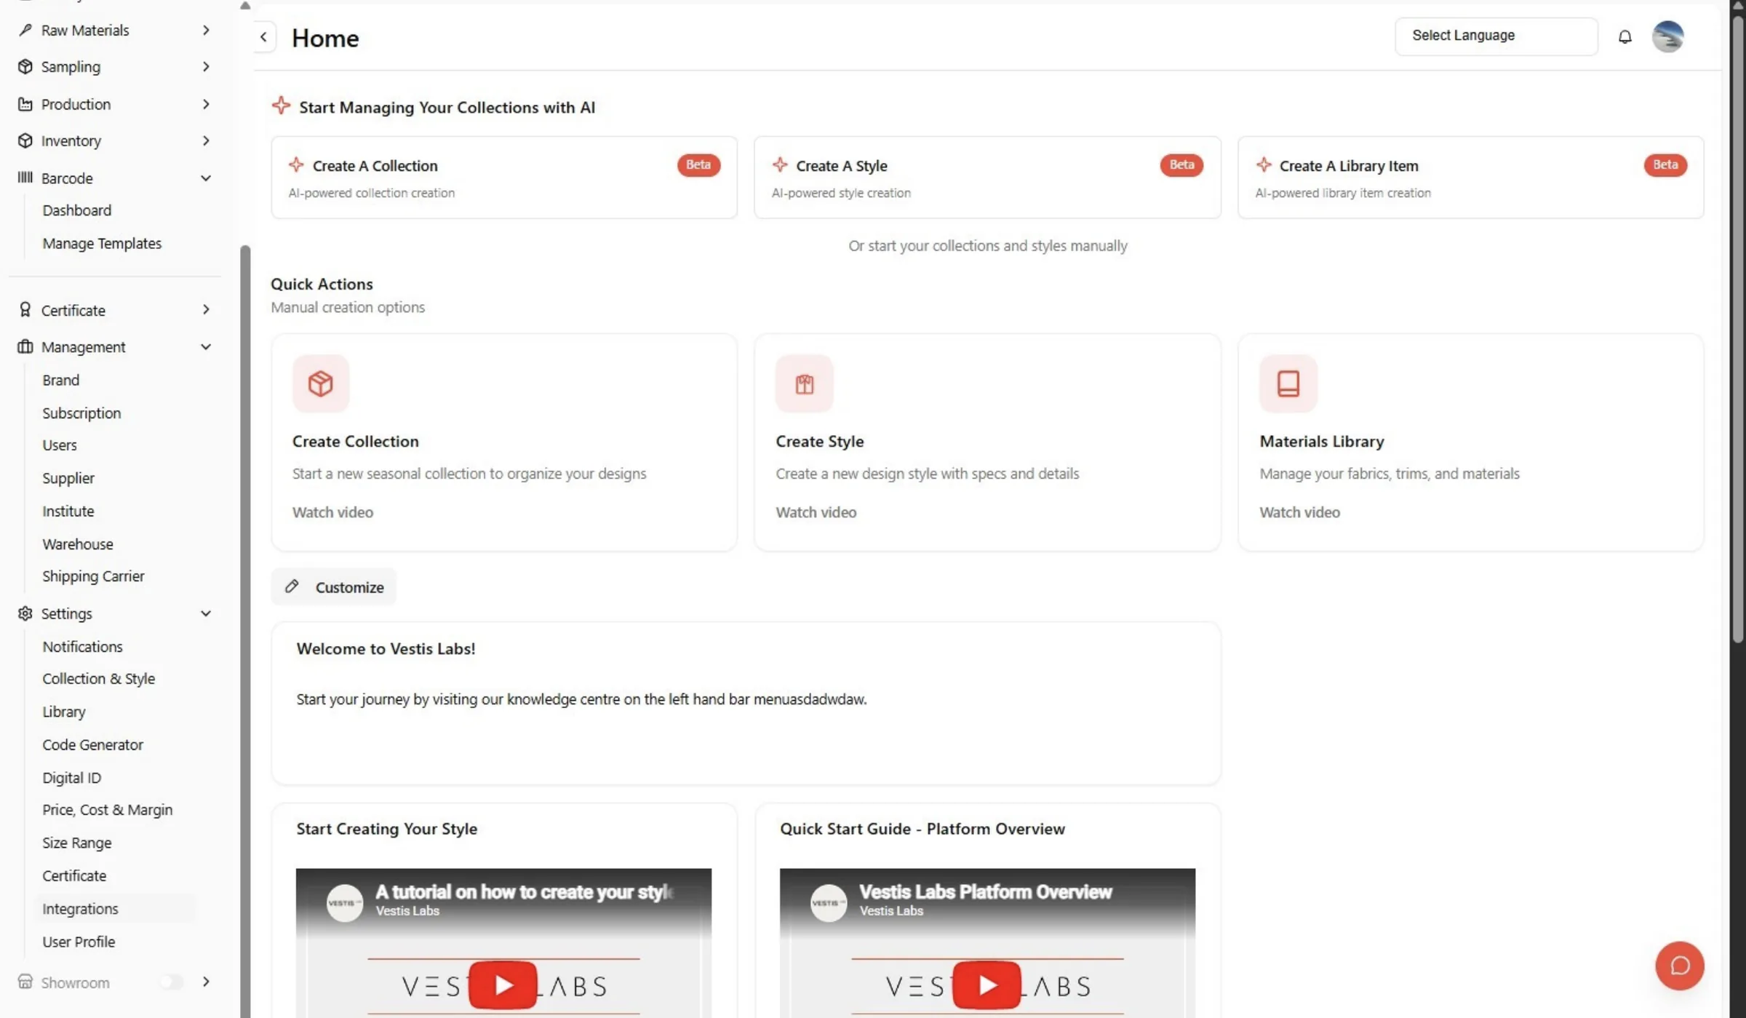Viewport: 1746px width, 1018px height.
Task: Click the Production factory icon
Action: (x=25, y=104)
